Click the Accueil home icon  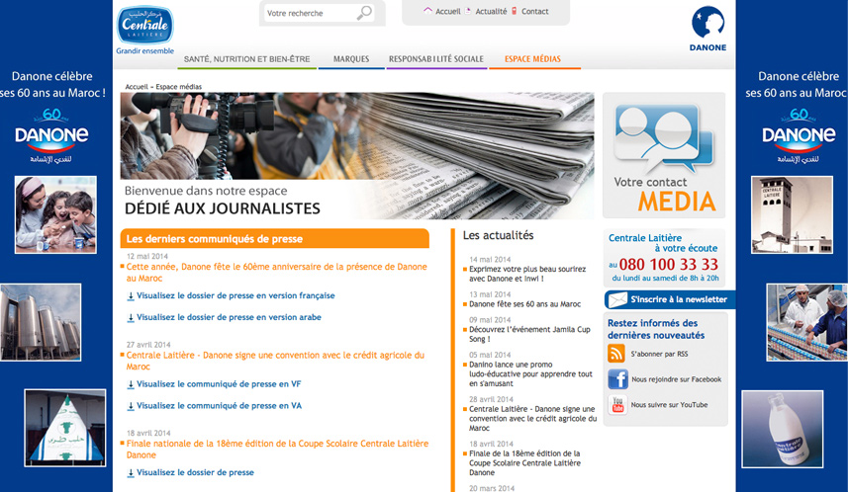427,10
